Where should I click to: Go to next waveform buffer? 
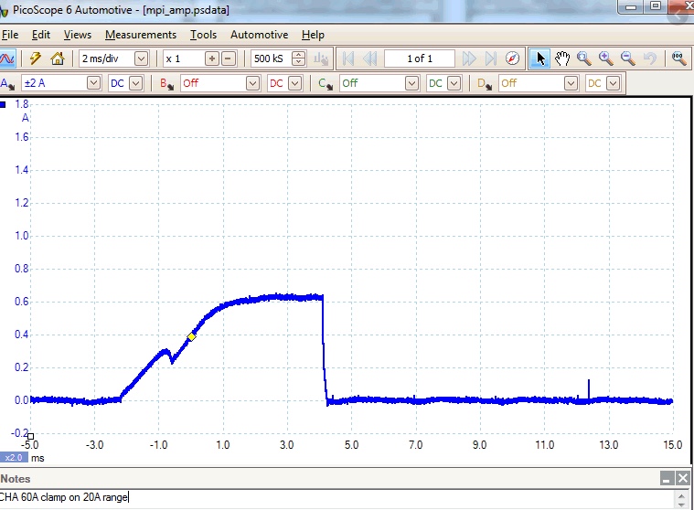[x=469, y=58]
